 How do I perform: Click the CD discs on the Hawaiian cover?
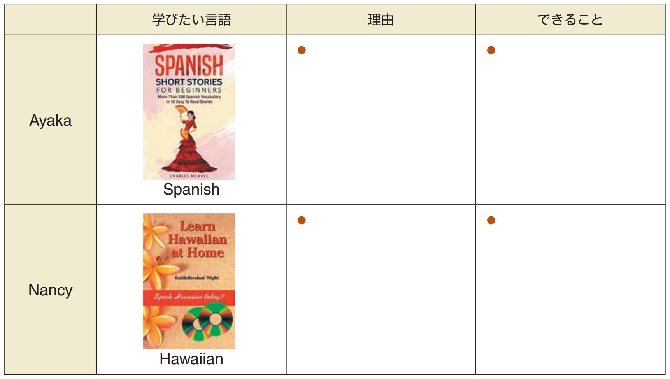[208, 321]
